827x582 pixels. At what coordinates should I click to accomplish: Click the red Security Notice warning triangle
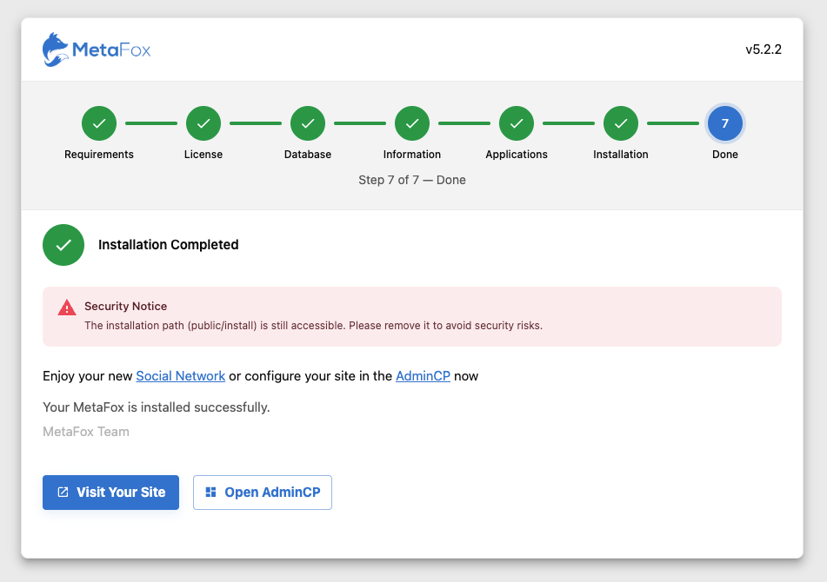(67, 308)
